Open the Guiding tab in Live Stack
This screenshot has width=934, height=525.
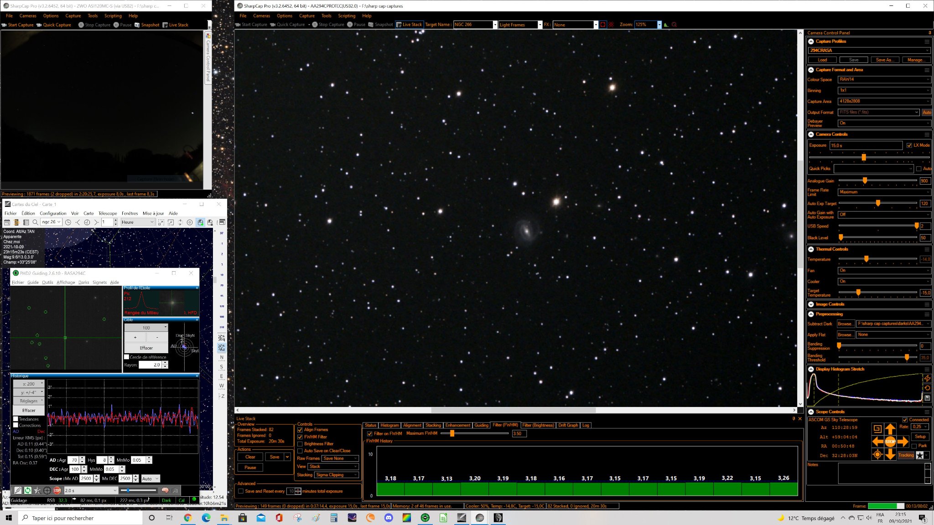click(x=481, y=425)
